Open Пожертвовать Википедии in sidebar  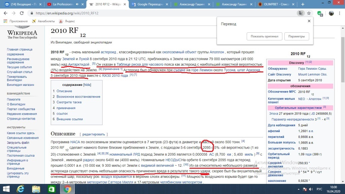pos(17,78)
